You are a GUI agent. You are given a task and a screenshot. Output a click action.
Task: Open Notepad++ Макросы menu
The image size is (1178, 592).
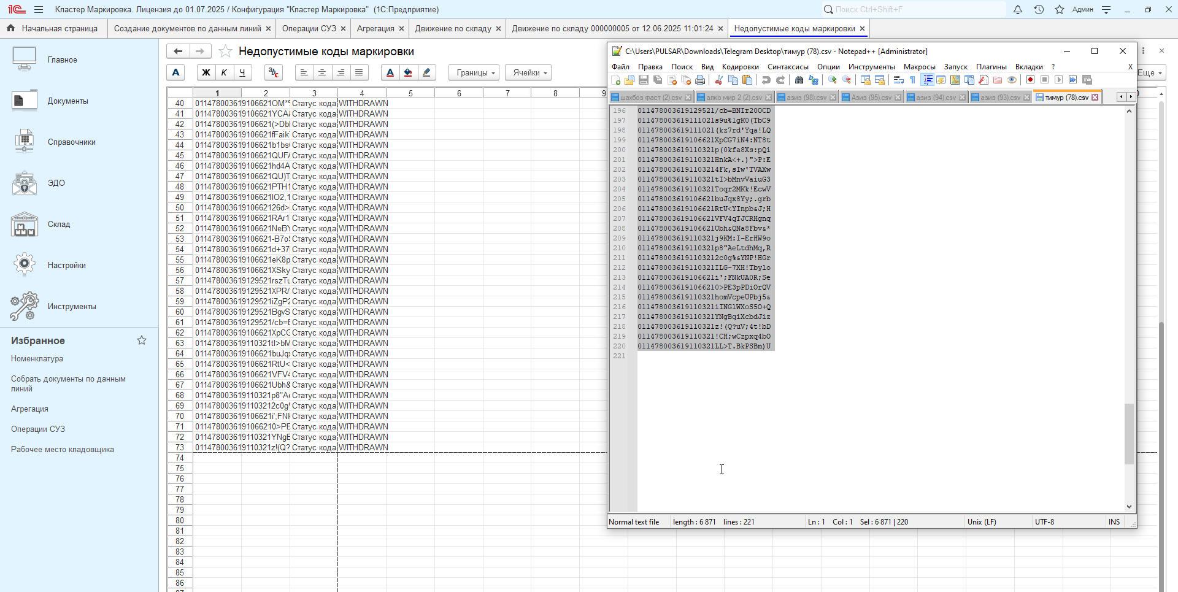[x=919, y=66]
